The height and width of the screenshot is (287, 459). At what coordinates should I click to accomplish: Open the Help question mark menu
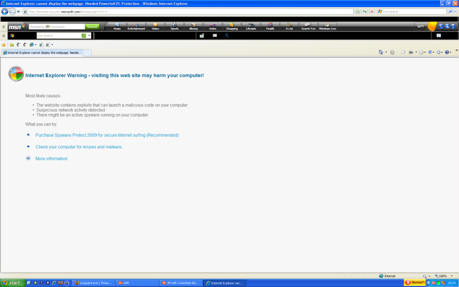448,52
